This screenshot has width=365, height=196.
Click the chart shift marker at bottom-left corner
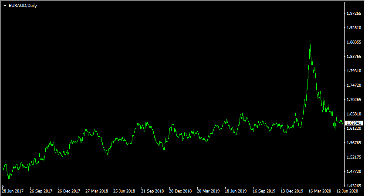coord(3,186)
